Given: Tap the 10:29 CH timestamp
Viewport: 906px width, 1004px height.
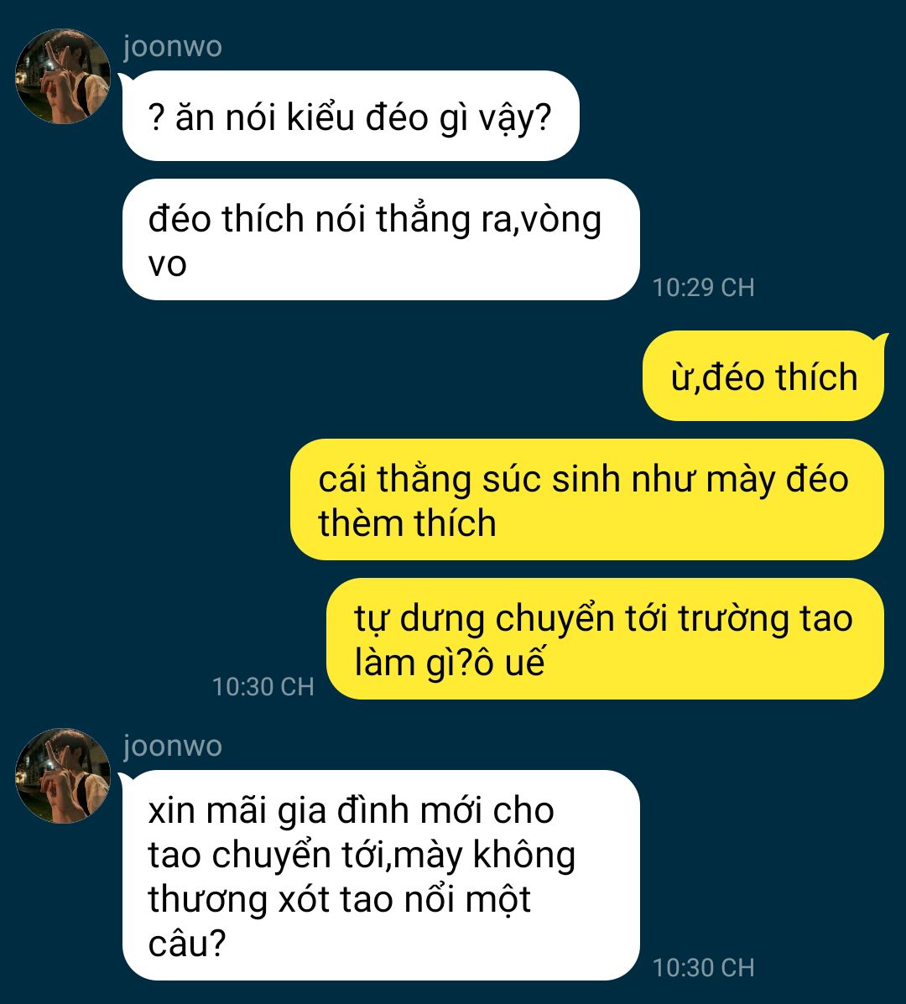Looking at the screenshot, I should point(703,288).
